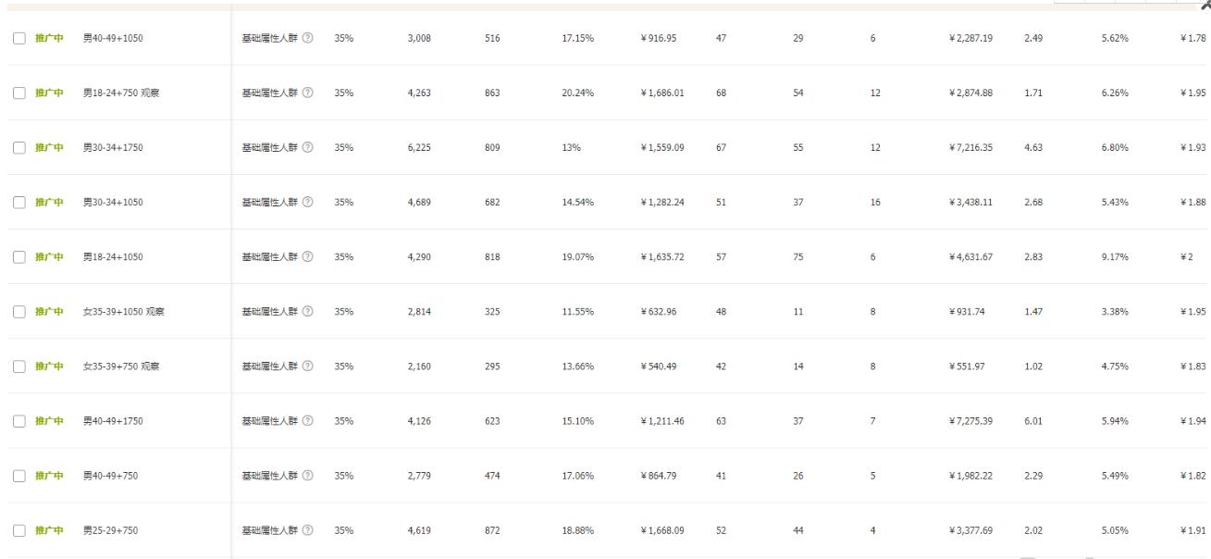Show audience help for 男40-49+1750 row
1211x559 pixels.
tap(308, 421)
